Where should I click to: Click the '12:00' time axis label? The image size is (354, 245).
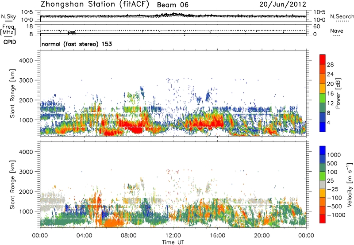click(173, 236)
